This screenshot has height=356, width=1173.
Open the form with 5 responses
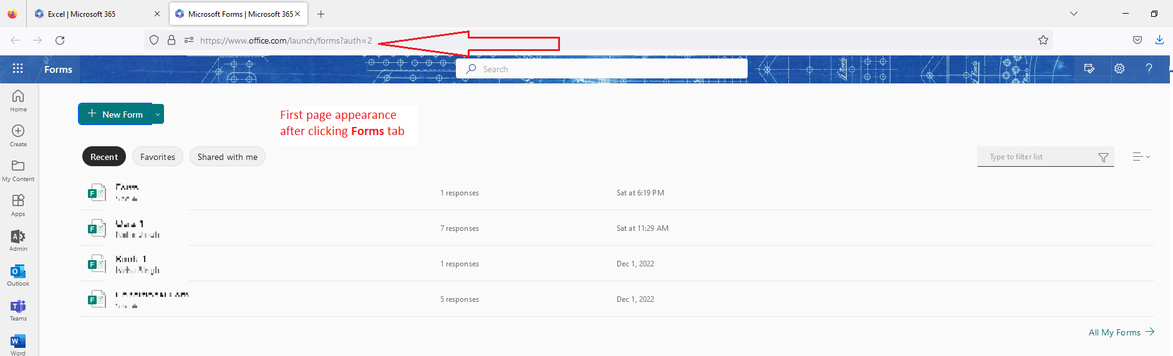(x=616, y=299)
